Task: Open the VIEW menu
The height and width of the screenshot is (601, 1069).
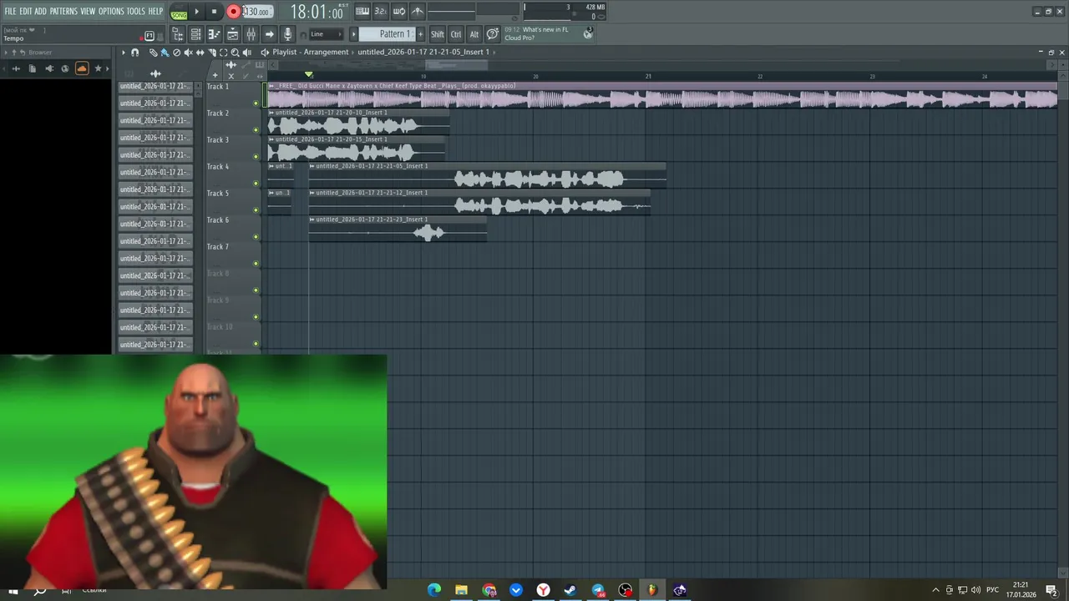Action: click(x=88, y=11)
